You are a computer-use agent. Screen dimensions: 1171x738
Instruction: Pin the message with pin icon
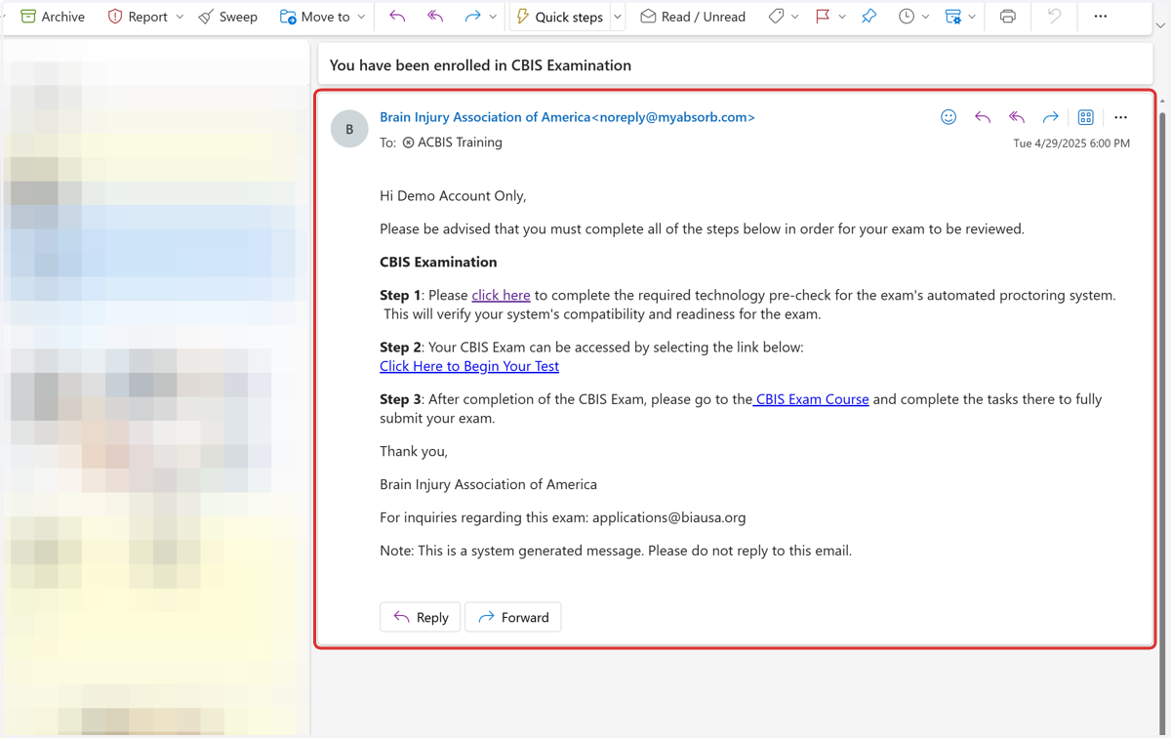pyautogui.click(x=868, y=17)
